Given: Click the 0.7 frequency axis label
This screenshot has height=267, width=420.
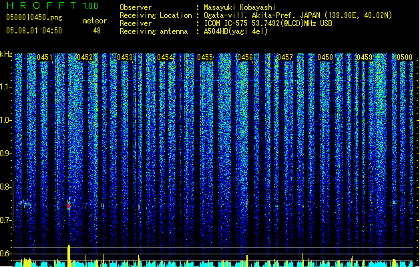Looking at the screenshot, I should 5,220.
